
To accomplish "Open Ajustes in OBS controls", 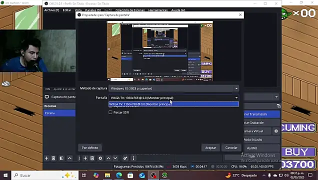I will 261,148.
